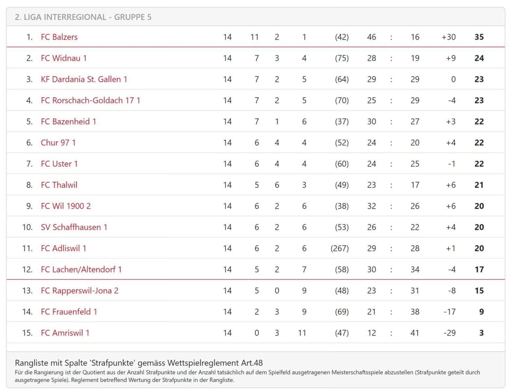Screen dimensions: 511x392
Task: Click the FC Frauenfeld 1 link
Action: (x=69, y=312)
